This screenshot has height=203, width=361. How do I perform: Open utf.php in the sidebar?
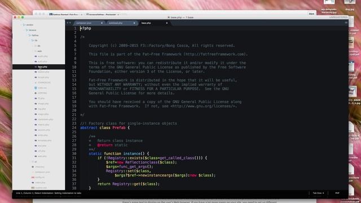click(42, 151)
